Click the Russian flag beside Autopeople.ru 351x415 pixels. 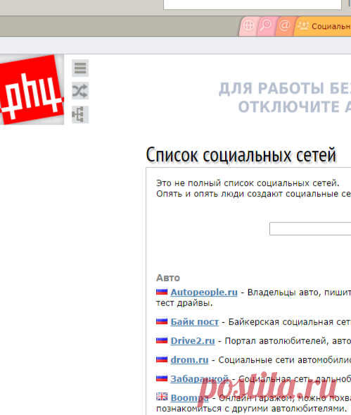(162, 292)
